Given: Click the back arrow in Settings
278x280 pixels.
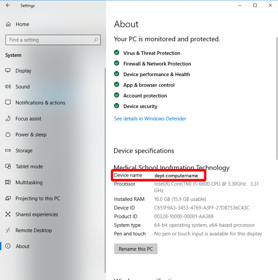Looking at the screenshot, I should tap(8, 5).
